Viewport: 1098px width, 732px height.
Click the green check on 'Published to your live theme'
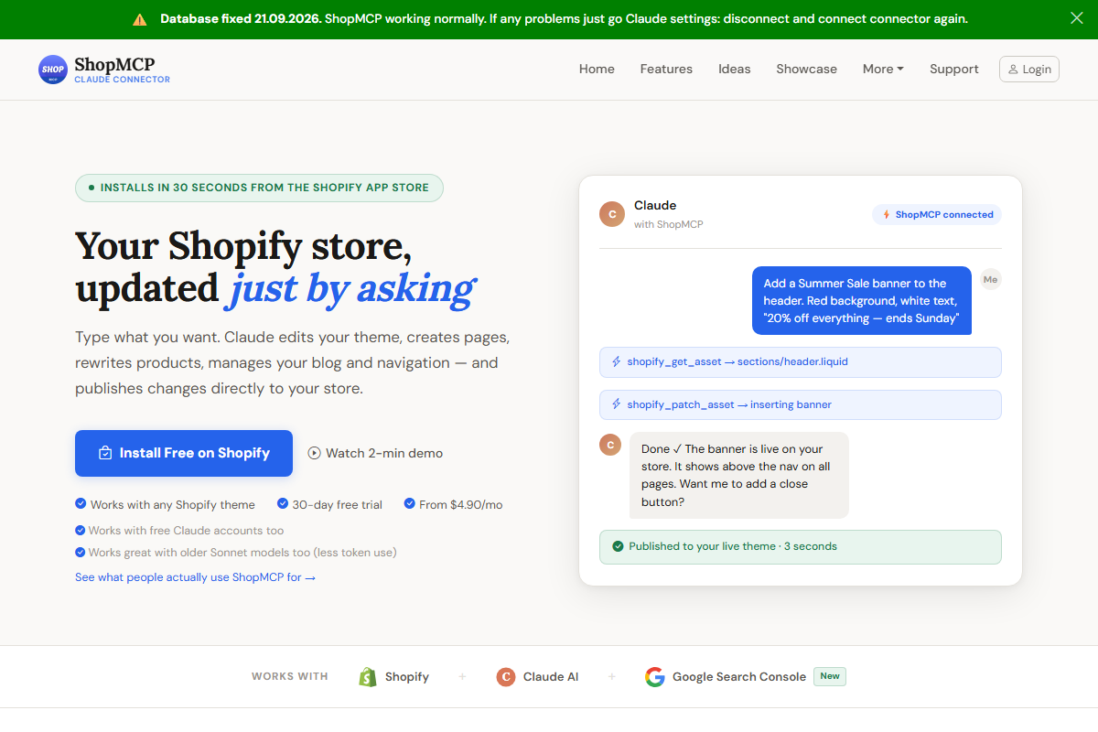618,546
